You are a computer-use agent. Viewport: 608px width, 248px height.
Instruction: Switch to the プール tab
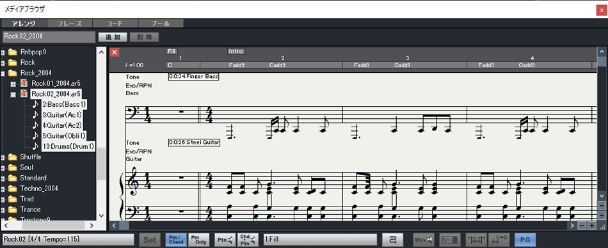point(161,24)
